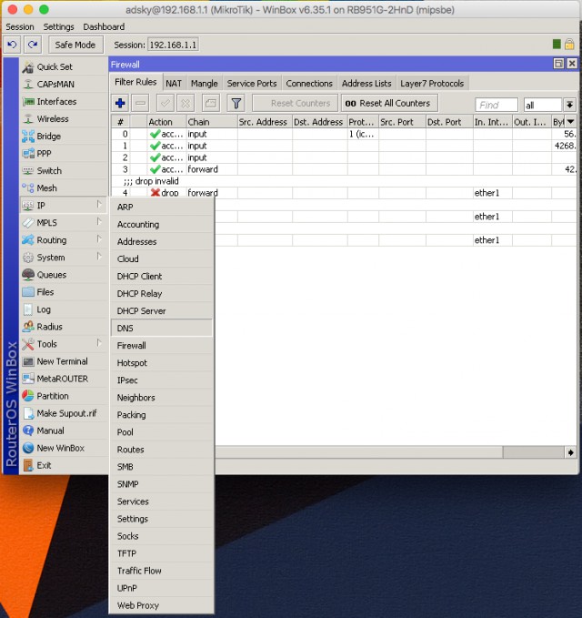Screen dimensions: 582x618
Task: Click the horizontal scrollbar right arrow
Action: coord(570,452)
